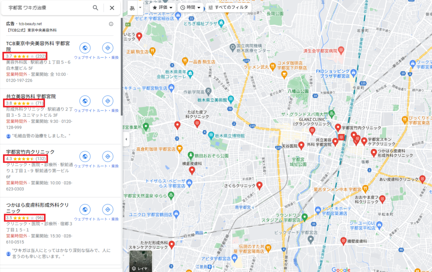The height and width of the screenshot is (272, 432).
Task: Click the 作新学院高 school marker
Action: click(208, 91)
